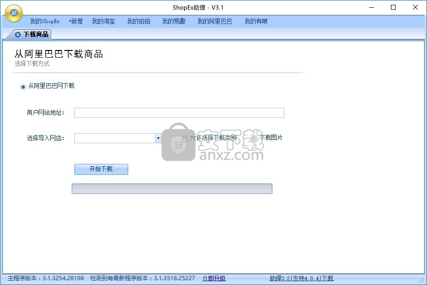
Task: Select the 从阿里巴巴网下载 radio button
Action: pyautogui.click(x=23, y=87)
